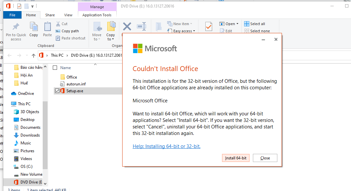Open the Setup.exe file entry
Viewport: 351px width, 191px height.
[x=75, y=91]
